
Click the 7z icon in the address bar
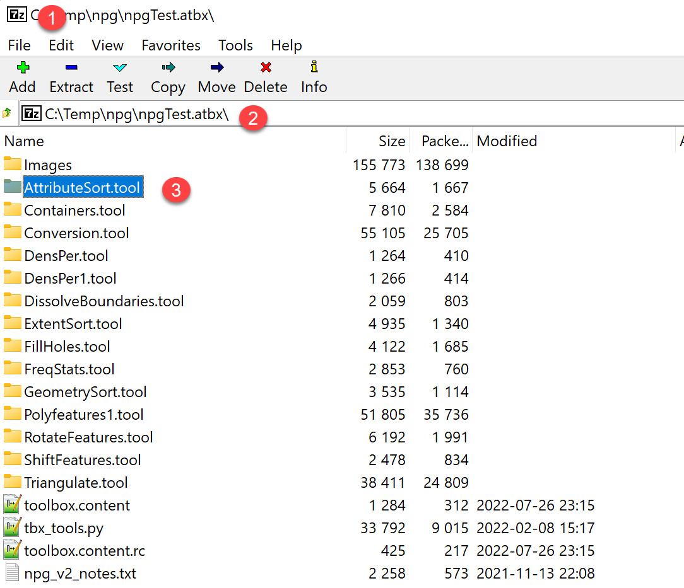coord(30,113)
